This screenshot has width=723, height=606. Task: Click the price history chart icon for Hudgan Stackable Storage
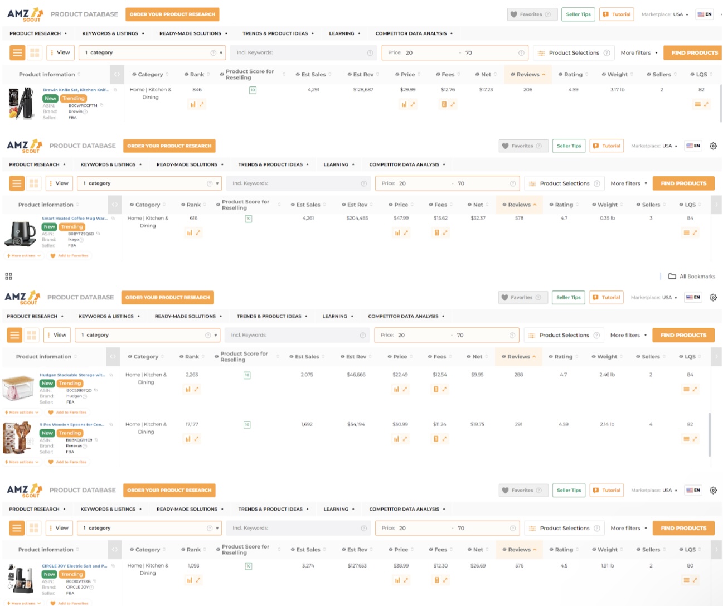click(x=397, y=389)
